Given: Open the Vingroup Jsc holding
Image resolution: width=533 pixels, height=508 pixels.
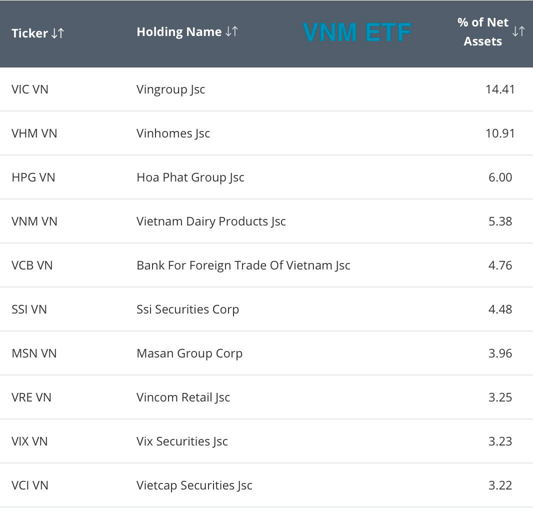Looking at the screenshot, I should tap(170, 89).
